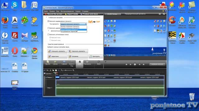Viewport: 199px width, 111px height.
Task: Collapse the Video 1 track expander
Action: [46, 77]
